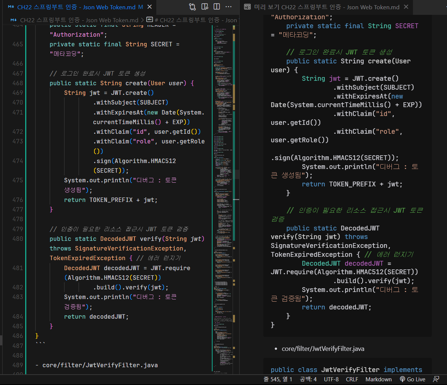
Task: Click throws SignatureVerificationException, in editor
Action: 118,248
